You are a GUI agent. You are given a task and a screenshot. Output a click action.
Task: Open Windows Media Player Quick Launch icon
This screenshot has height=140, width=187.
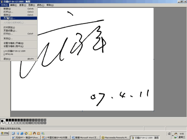click(x=26, y=134)
